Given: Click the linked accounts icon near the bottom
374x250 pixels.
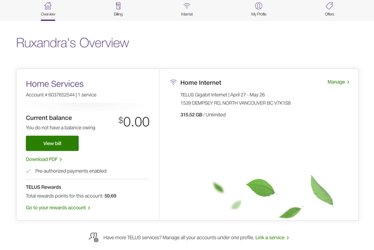Looking at the screenshot, I should (x=93, y=237).
